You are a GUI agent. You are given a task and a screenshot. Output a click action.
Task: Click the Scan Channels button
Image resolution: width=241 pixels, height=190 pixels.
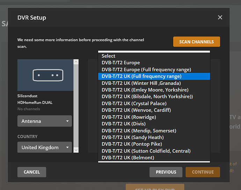click(x=196, y=42)
